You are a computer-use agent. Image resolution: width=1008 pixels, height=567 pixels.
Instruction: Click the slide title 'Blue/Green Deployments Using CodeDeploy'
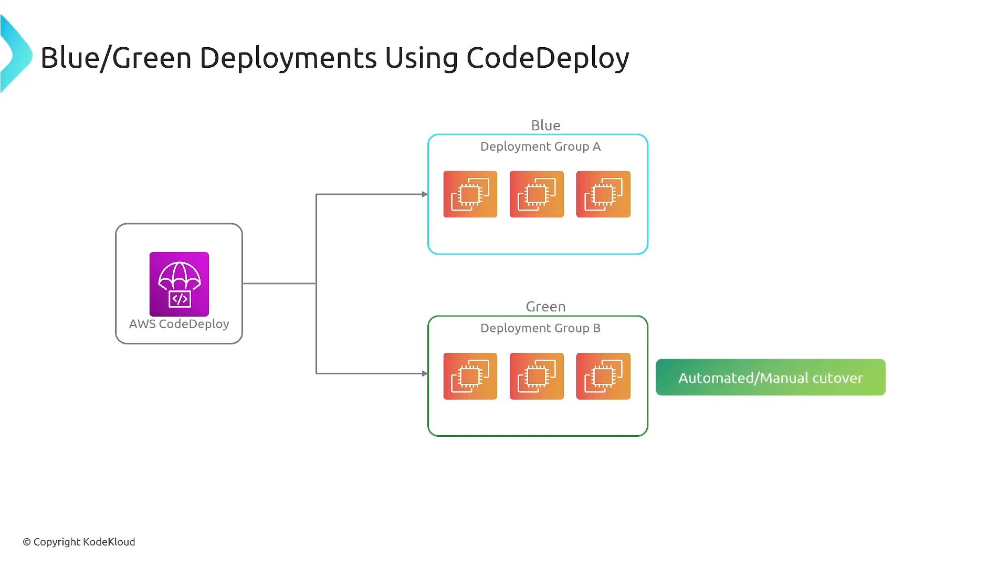tap(335, 58)
